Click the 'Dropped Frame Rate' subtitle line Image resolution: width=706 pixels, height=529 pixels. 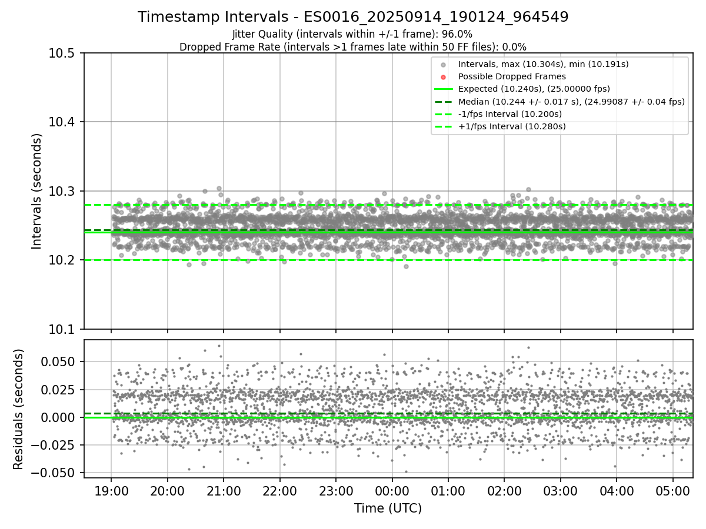click(353, 46)
